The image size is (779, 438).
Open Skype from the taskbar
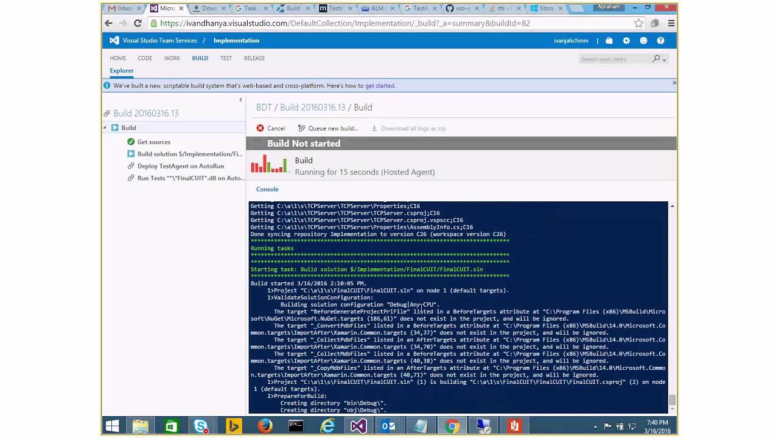pos(201,426)
